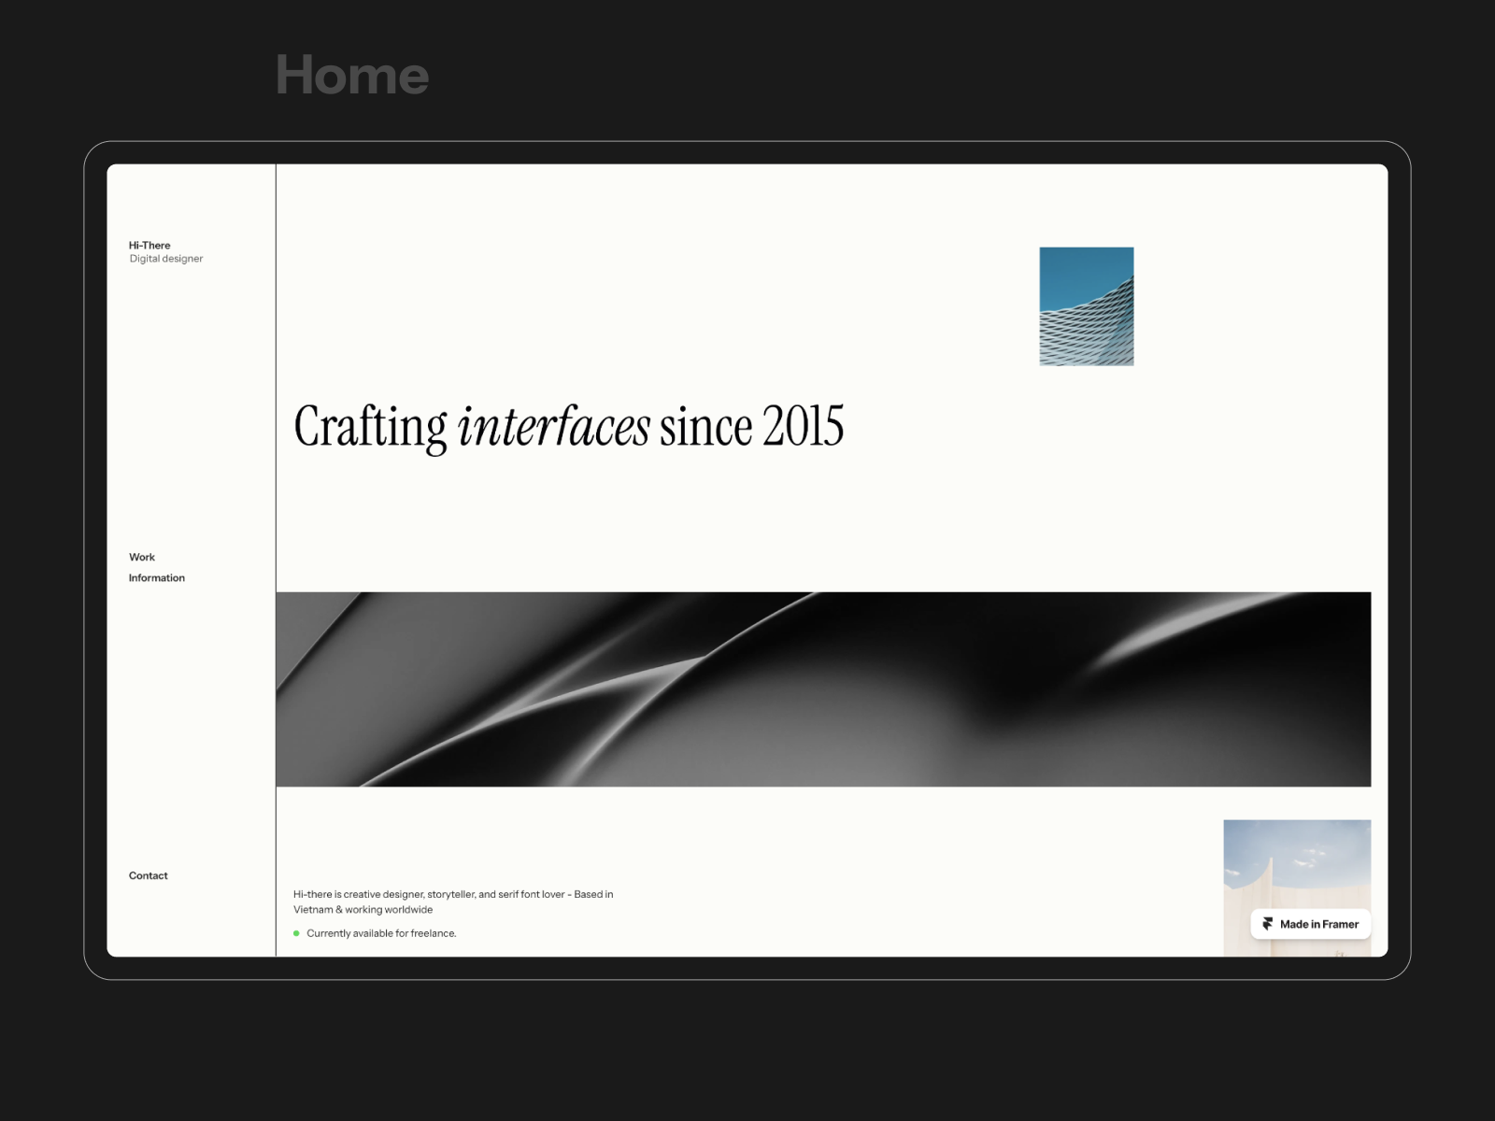Viewport: 1495px width, 1121px height.
Task: Click the "Digital designer" subtitle
Action: [166, 259]
